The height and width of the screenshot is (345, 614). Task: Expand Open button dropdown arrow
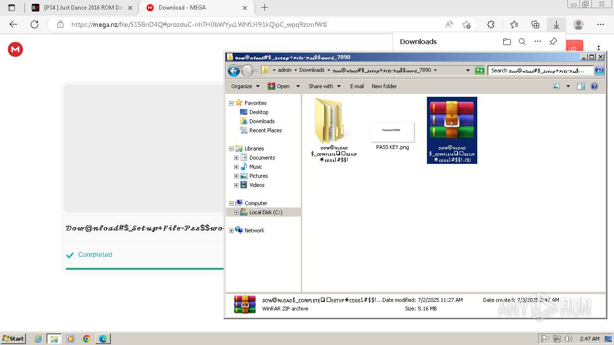pyautogui.click(x=298, y=86)
